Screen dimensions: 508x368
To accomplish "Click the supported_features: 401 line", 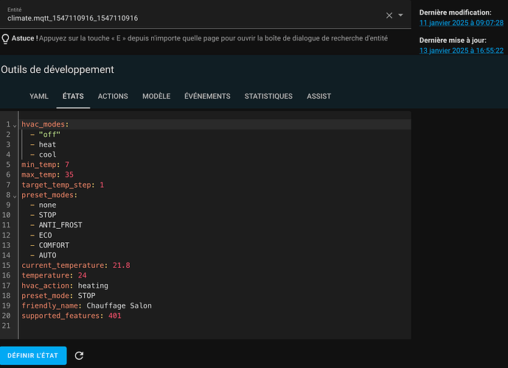I will 72,316.
